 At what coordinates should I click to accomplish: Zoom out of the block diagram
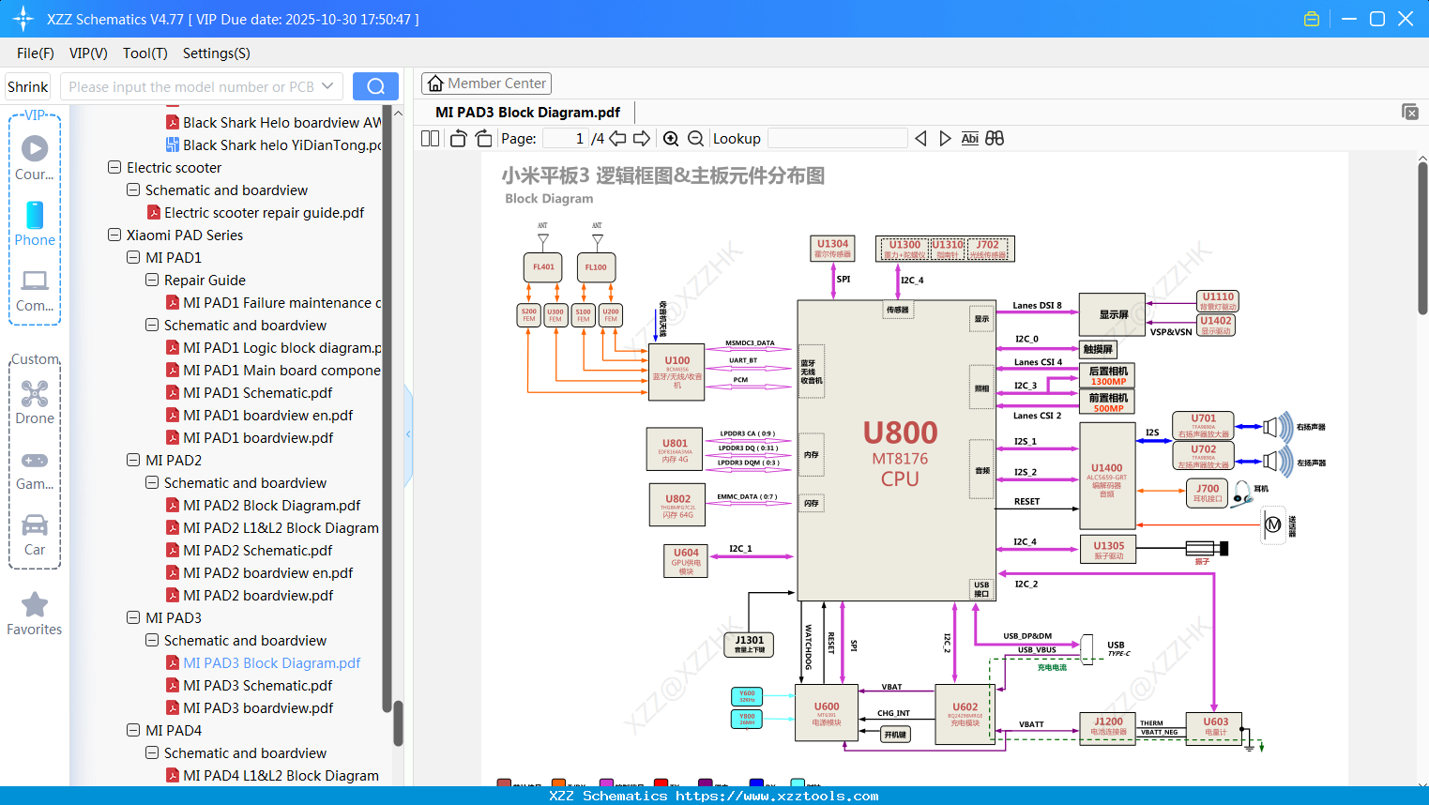[x=694, y=138]
